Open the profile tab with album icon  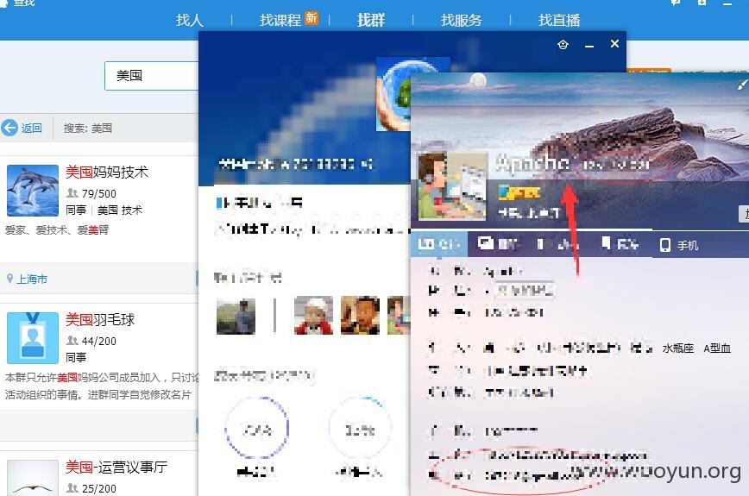pos(498,244)
